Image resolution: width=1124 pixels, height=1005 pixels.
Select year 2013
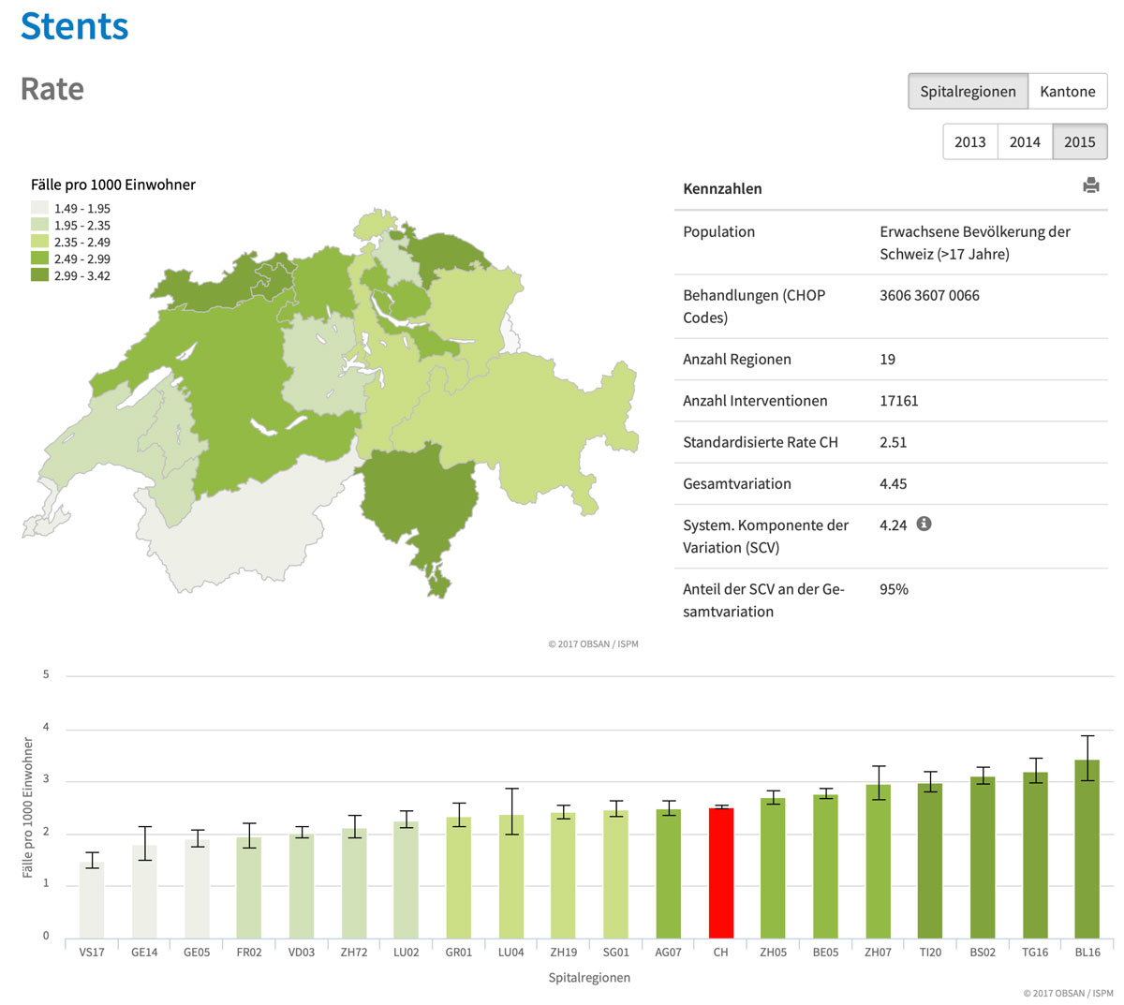[x=969, y=141]
